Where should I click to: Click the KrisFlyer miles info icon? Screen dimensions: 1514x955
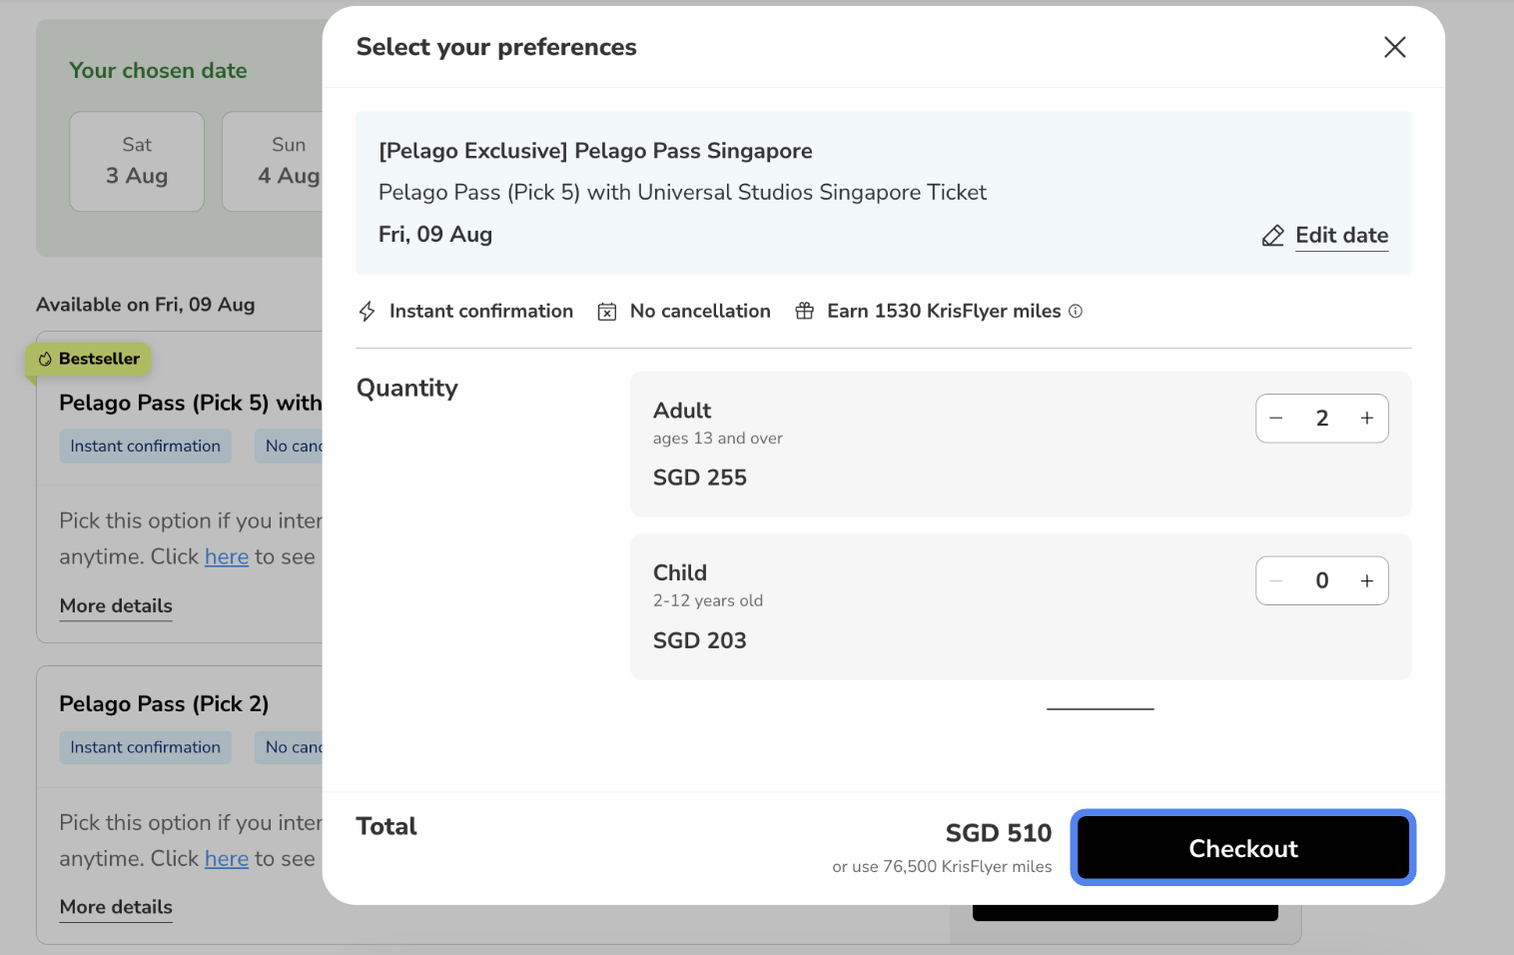pos(1076,311)
